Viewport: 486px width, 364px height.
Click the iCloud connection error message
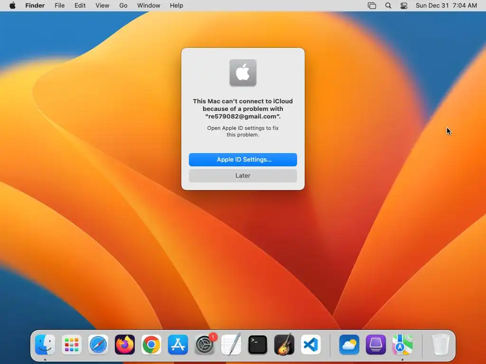pos(243,109)
